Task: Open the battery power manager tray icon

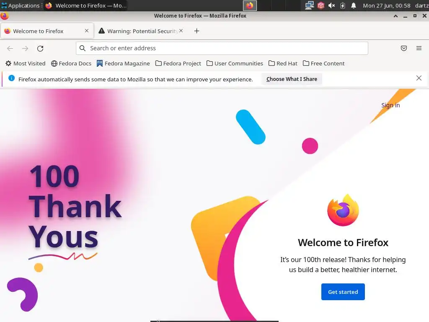Action: (x=343, y=5)
